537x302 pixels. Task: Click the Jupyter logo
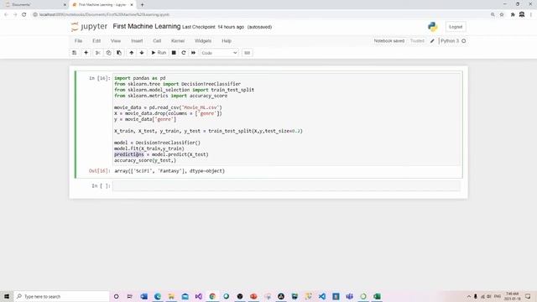pos(90,26)
